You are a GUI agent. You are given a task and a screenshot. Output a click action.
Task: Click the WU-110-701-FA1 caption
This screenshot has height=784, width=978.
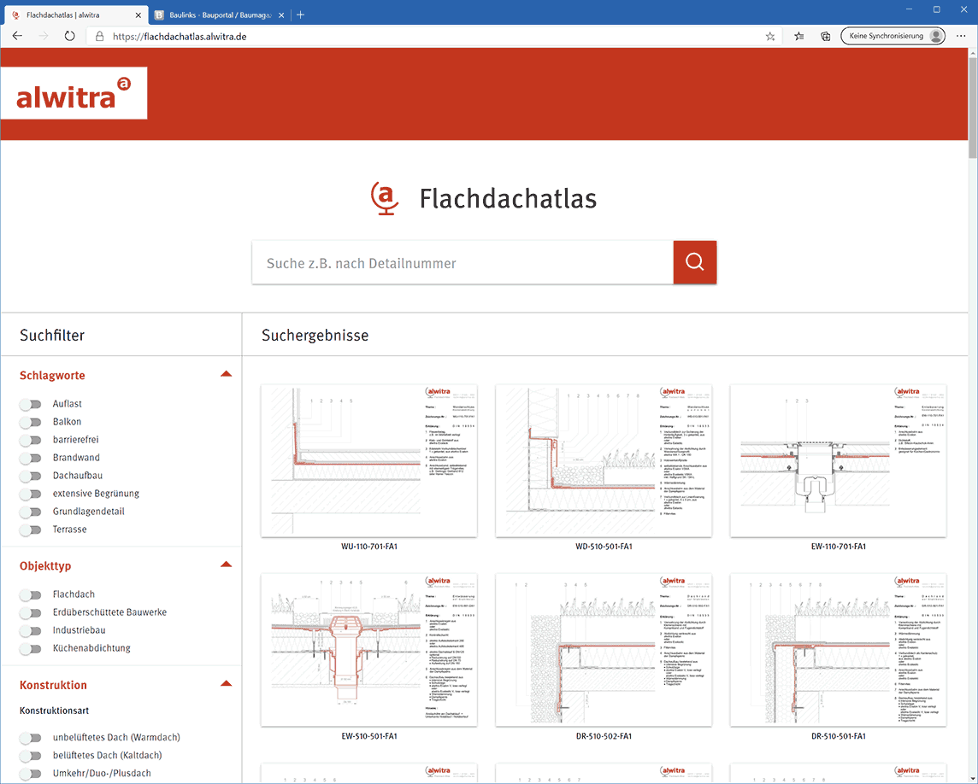click(369, 547)
